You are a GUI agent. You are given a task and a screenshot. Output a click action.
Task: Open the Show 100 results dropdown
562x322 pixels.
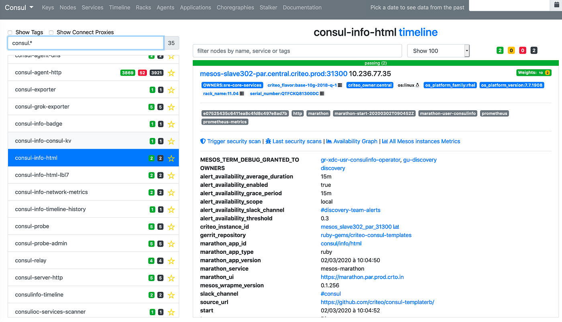pos(438,51)
